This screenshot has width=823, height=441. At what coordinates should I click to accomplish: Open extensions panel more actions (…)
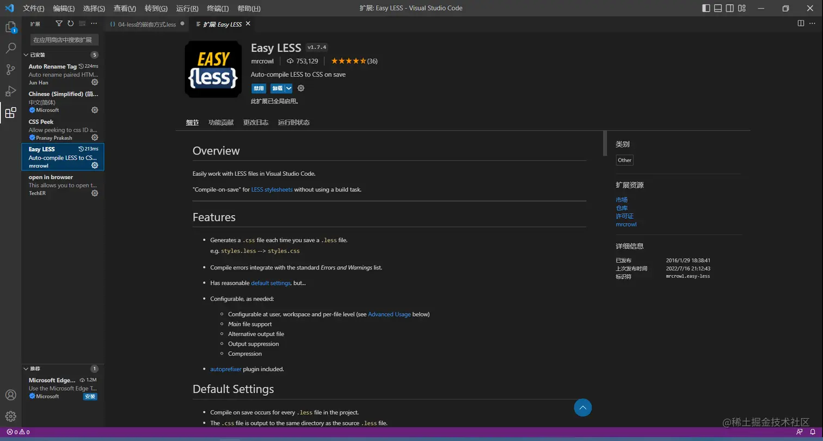[94, 23]
